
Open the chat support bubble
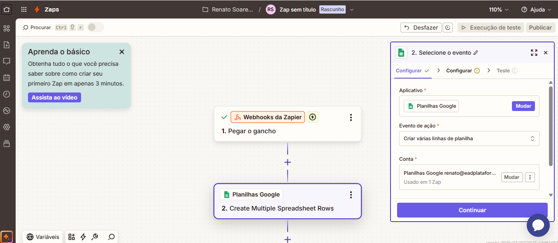click(538, 225)
